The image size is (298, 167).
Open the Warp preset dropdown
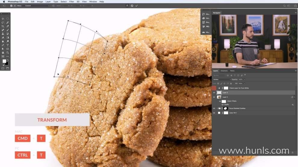point(37,6)
